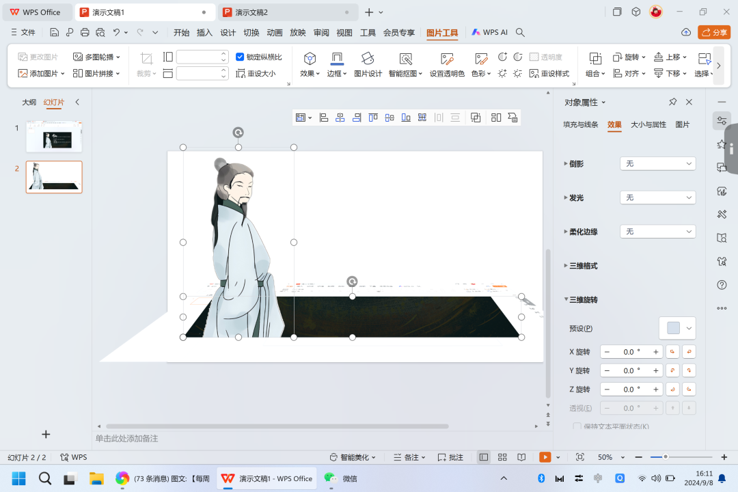
Task: Open the 发光 glow dropdown
Action: tap(657, 197)
